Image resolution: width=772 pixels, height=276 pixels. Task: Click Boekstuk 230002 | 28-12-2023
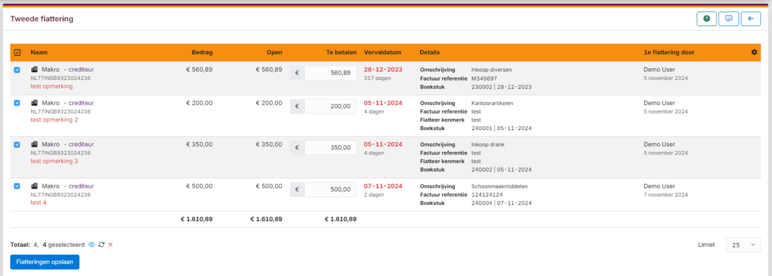pos(501,86)
